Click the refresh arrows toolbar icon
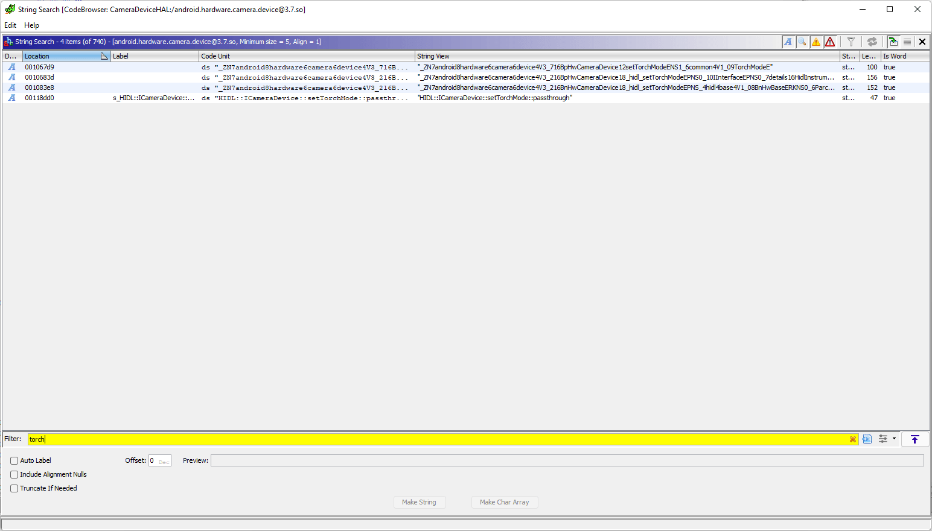Image resolution: width=932 pixels, height=531 pixels. pos(872,42)
